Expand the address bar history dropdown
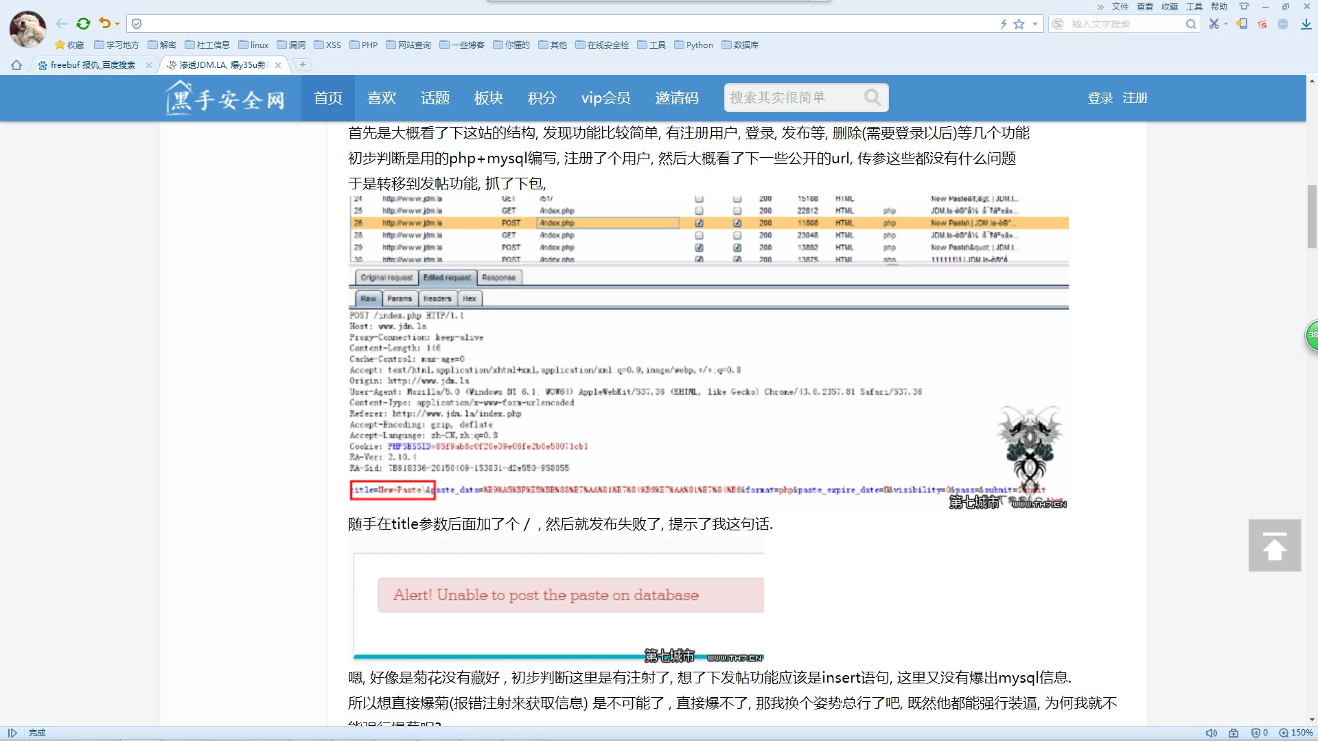The image size is (1318, 741). (x=1035, y=24)
